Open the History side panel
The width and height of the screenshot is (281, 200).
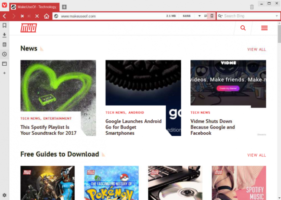4,54
